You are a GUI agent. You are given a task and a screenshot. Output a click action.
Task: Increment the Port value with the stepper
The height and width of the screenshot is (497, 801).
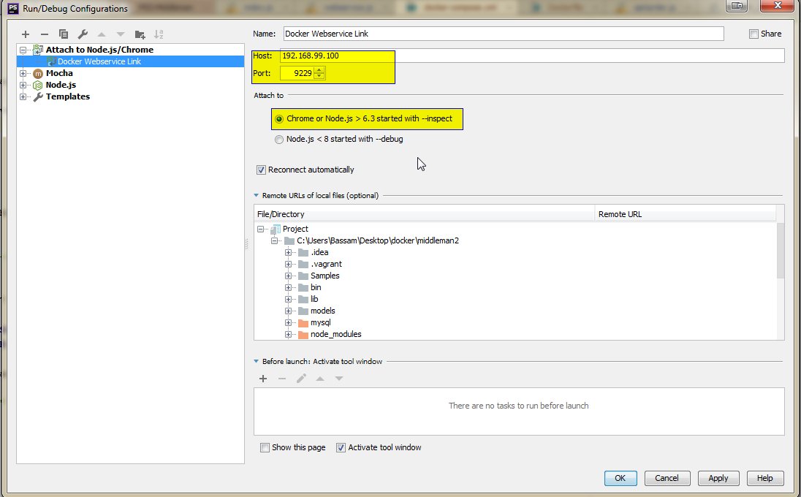[x=319, y=69]
